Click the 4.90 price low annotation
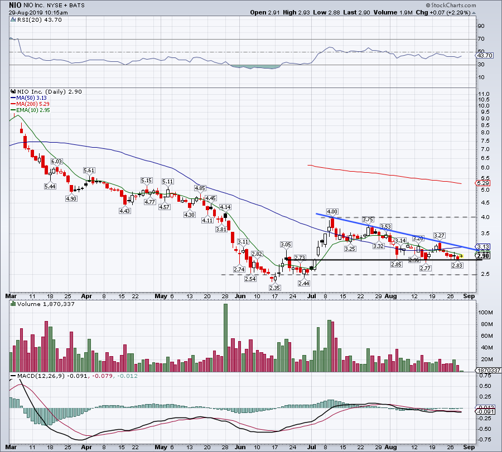Screen dimensions: 502x452 click(x=71, y=198)
